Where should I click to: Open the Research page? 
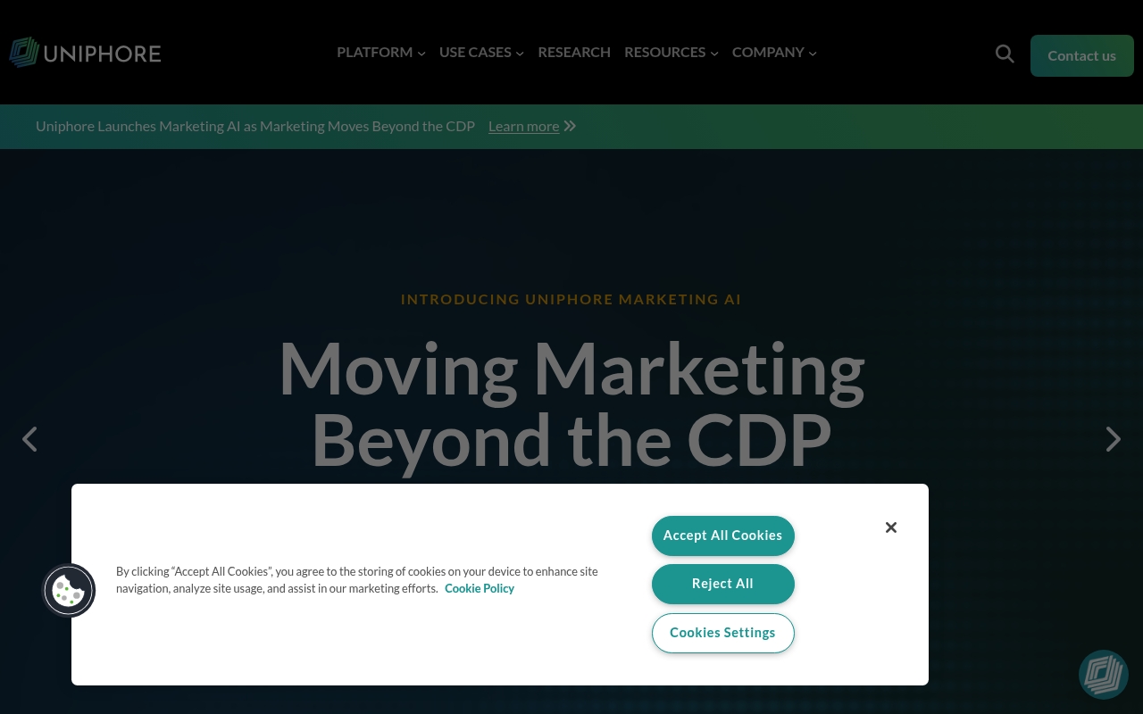tap(574, 52)
